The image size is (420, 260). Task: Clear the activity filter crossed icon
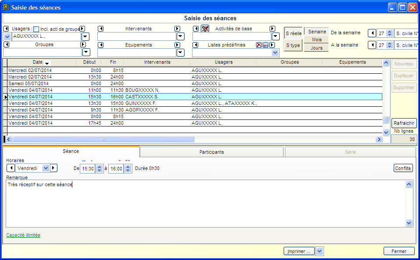click(x=205, y=29)
